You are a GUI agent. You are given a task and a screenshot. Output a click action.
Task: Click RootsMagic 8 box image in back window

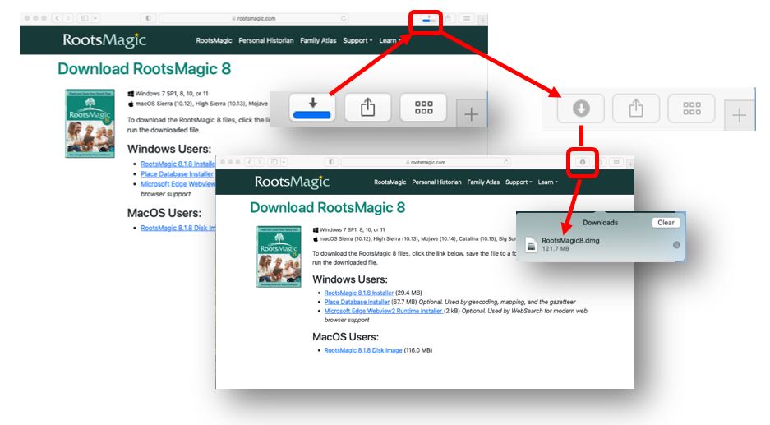tap(90, 123)
